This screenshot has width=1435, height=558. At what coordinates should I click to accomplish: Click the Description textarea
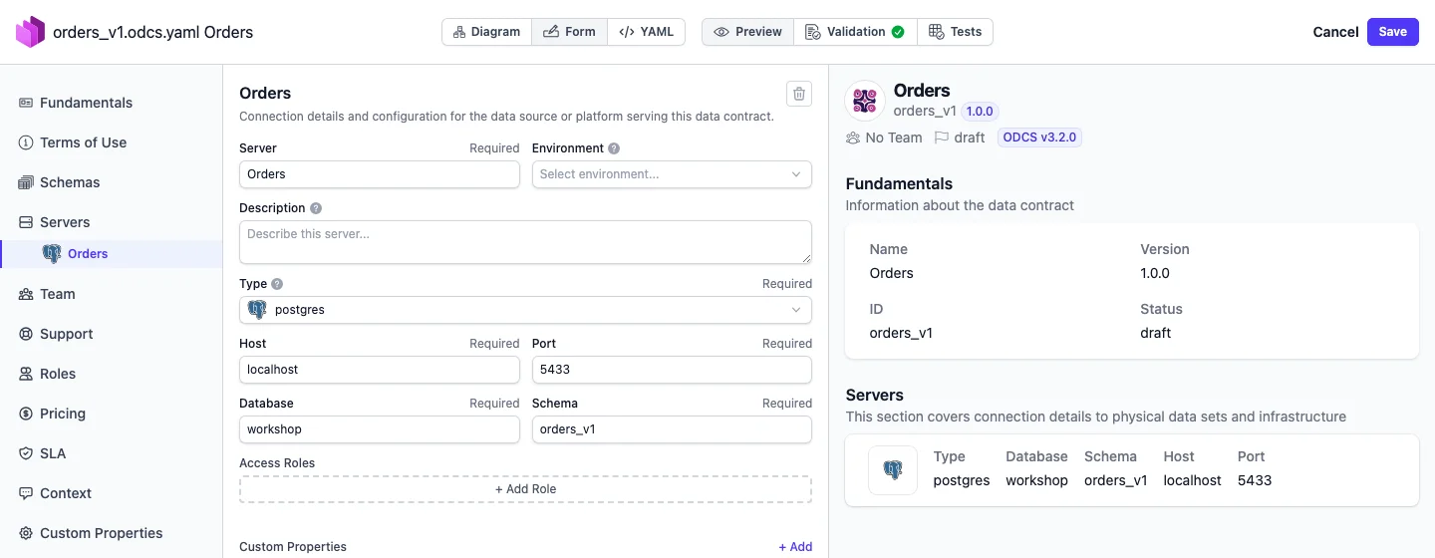tap(525, 242)
